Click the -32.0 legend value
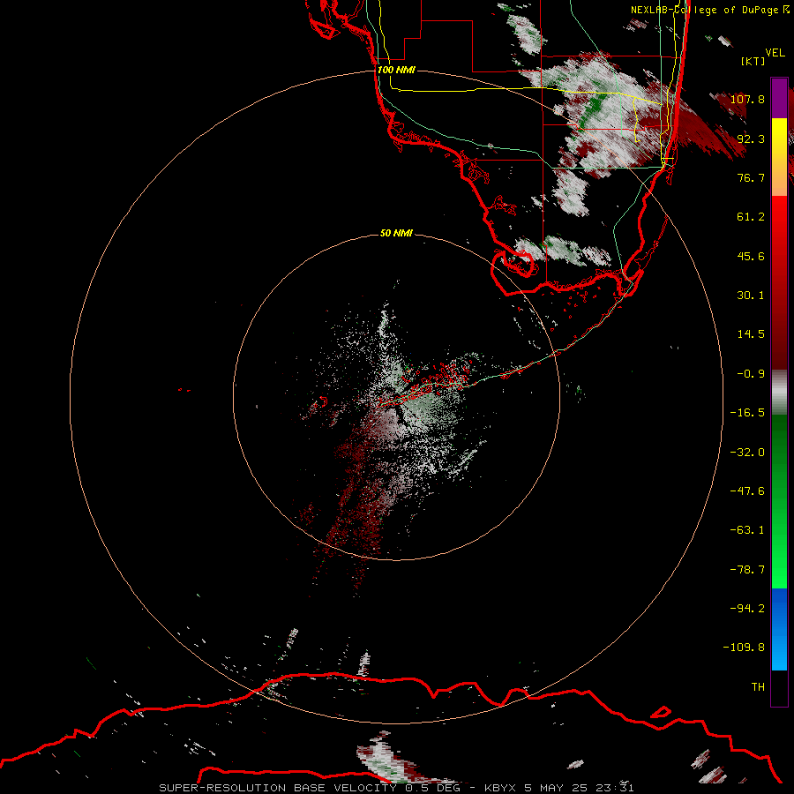Screen dimensions: 794x794 [x=747, y=453]
